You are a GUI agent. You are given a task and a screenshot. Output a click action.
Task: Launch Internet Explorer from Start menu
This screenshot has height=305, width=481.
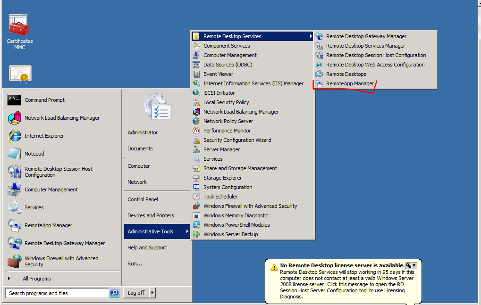click(x=15, y=136)
